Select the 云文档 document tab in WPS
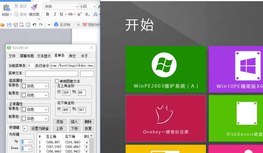This screenshot has height=153, width=263. pos(65,25)
